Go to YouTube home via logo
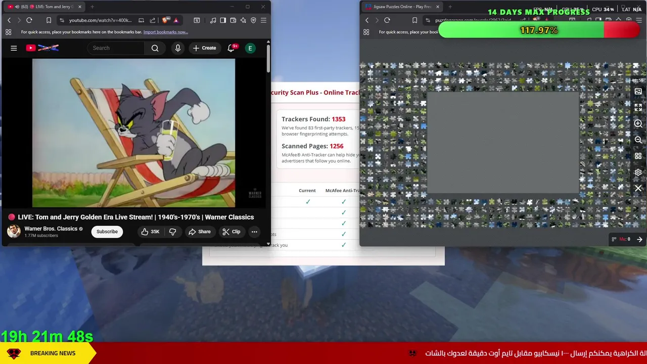Image resolution: width=647 pixels, height=364 pixels. (42, 48)
